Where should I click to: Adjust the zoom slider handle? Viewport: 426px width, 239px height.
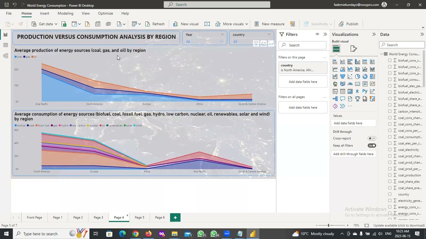(328, 225)
